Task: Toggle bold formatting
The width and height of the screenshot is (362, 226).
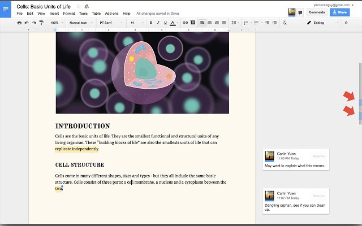Action: [x=150, y=23]
